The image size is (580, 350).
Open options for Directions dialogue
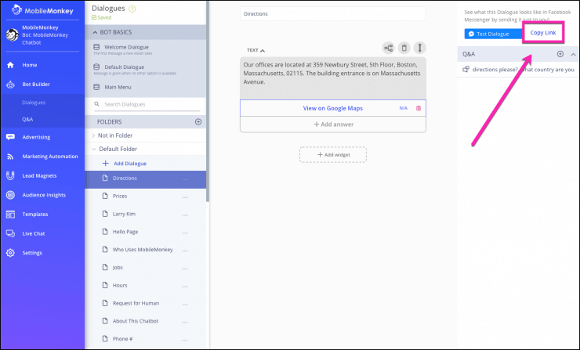tap(185, 179)
